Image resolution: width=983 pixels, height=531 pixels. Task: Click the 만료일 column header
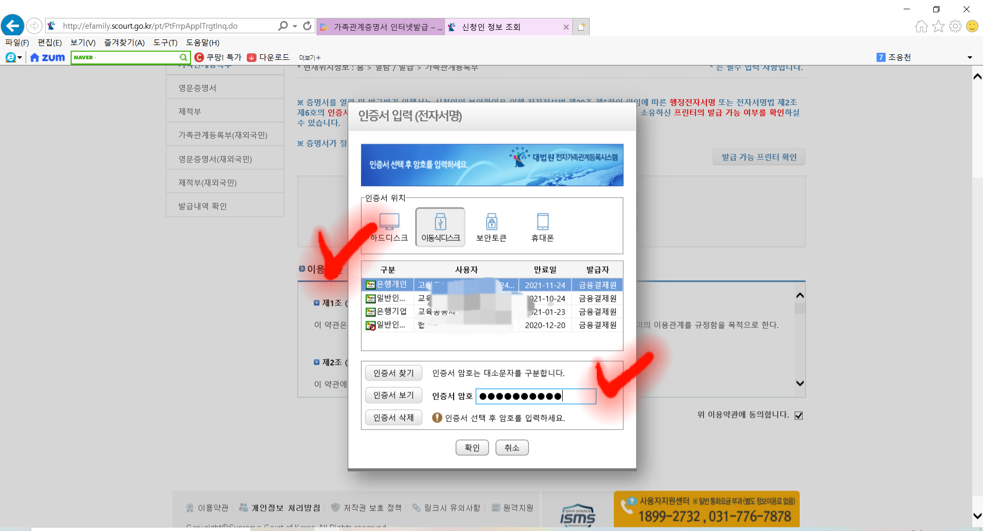(x=545, y=270)
